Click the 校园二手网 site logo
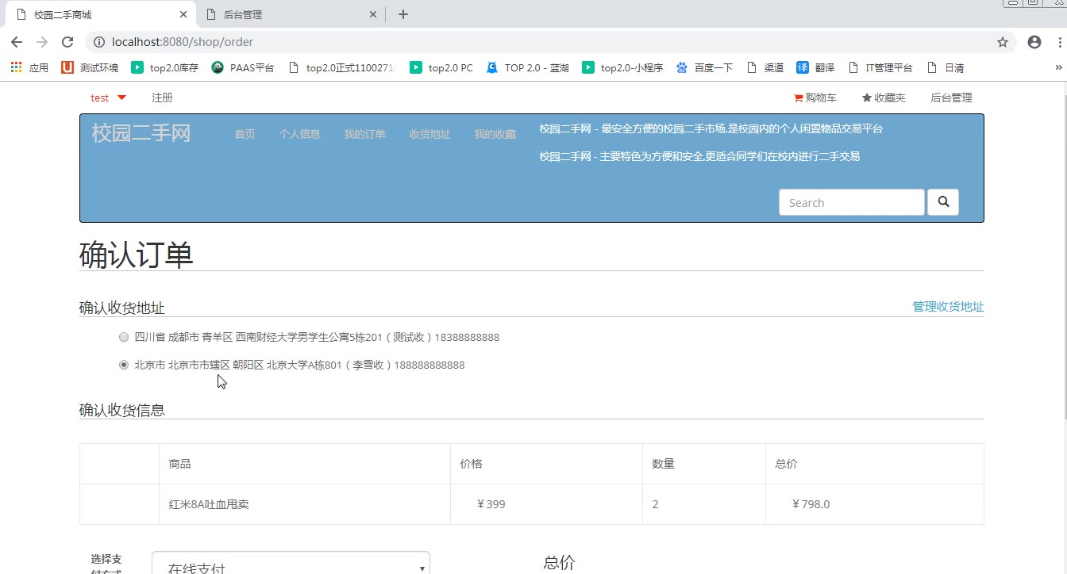The image size is (1067, 574). [x=141, y=132]
